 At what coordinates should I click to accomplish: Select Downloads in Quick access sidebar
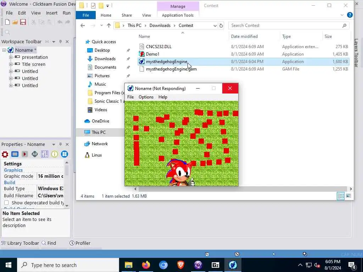pos(105,59)
